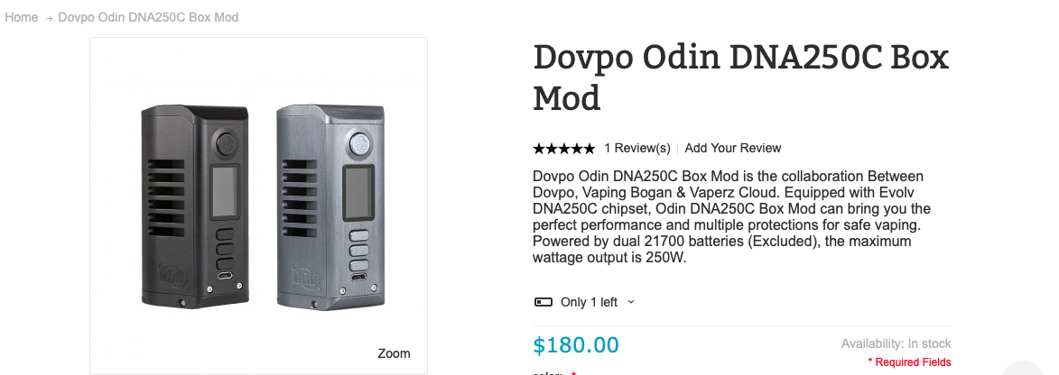The width and height of the screenshot is (1059, 375).
Task: Click the Home breadcrumb link
Action: (x=21, y=17)
